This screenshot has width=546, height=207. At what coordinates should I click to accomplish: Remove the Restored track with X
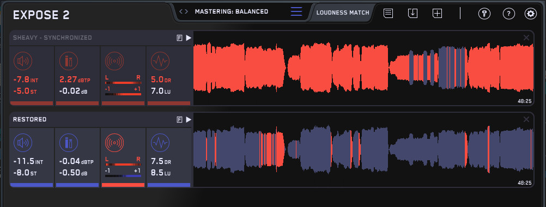[x=526, y=119]
